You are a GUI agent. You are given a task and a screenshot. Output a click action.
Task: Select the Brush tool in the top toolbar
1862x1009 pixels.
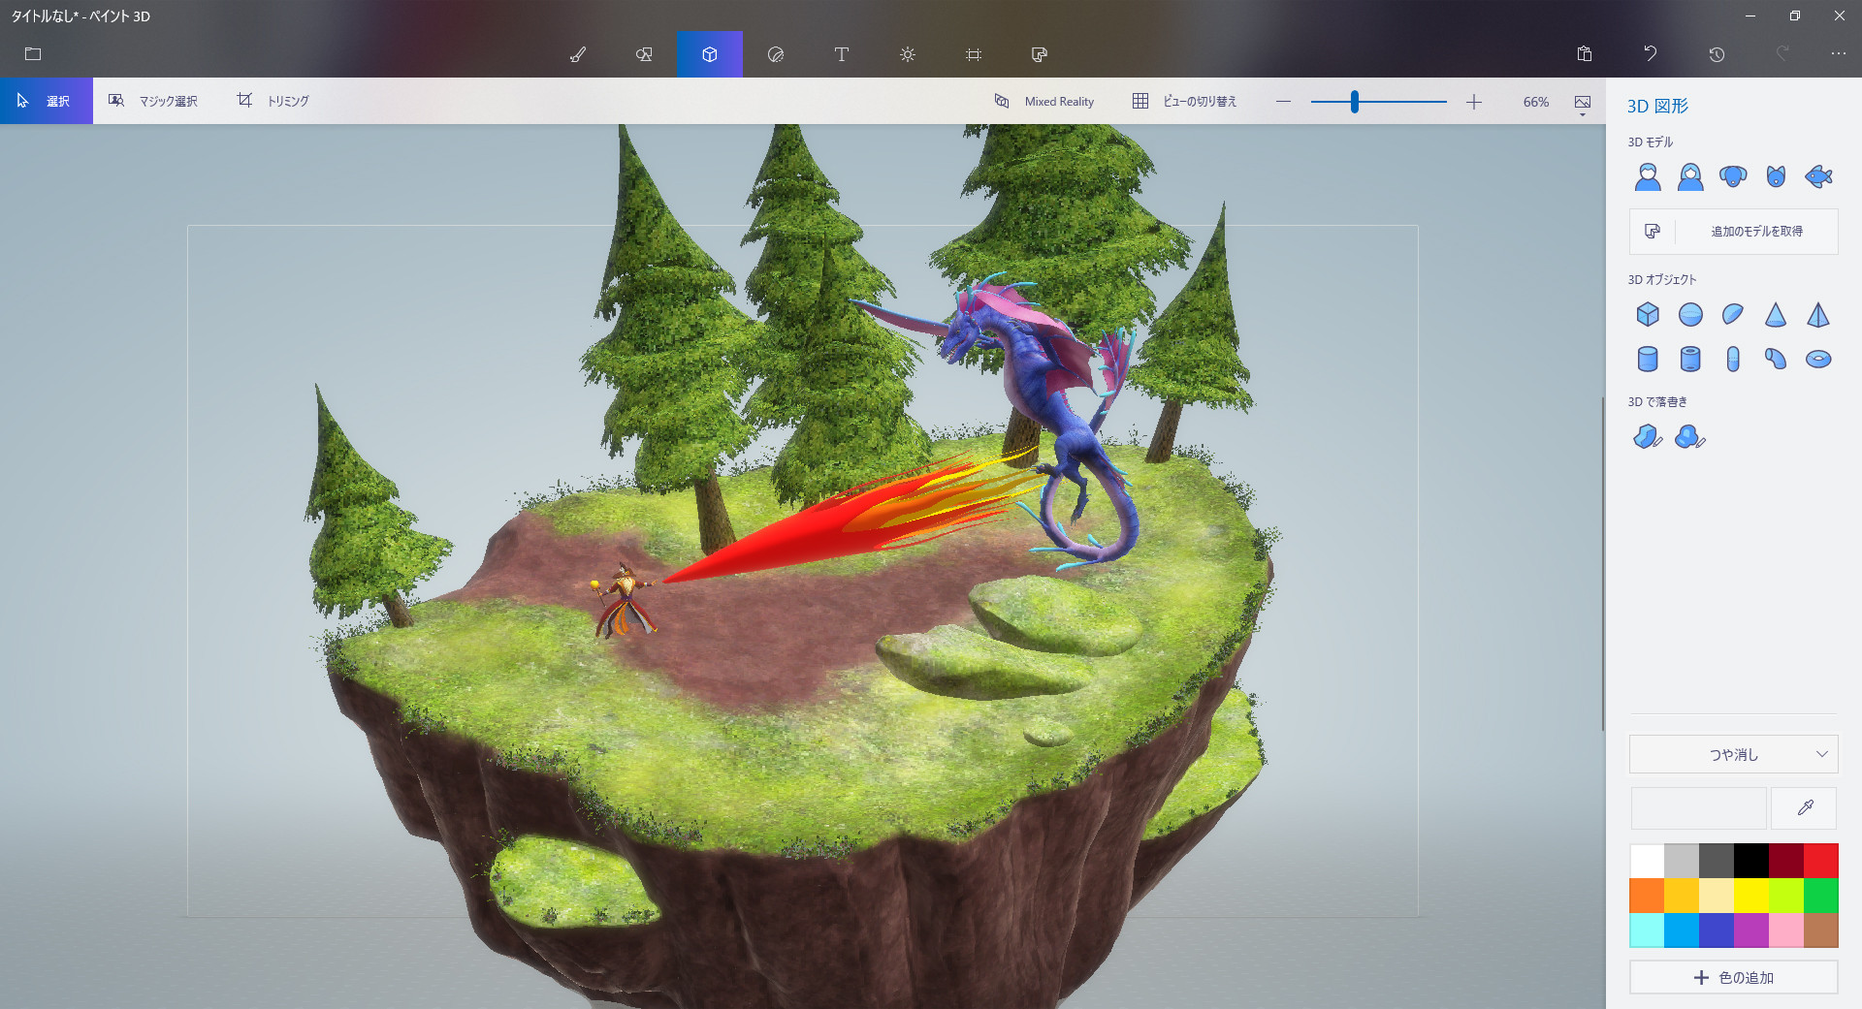point(578,54)
